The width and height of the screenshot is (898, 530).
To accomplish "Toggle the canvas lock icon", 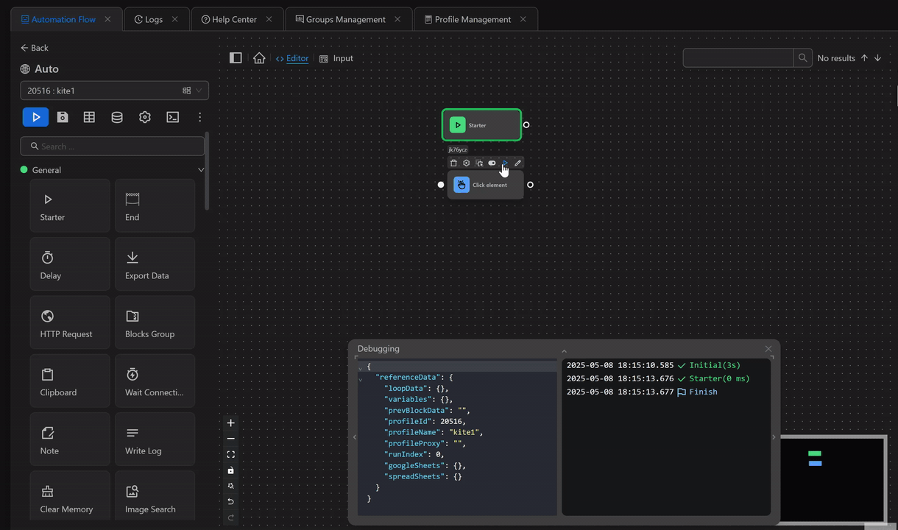I will (x=230, y=470).
